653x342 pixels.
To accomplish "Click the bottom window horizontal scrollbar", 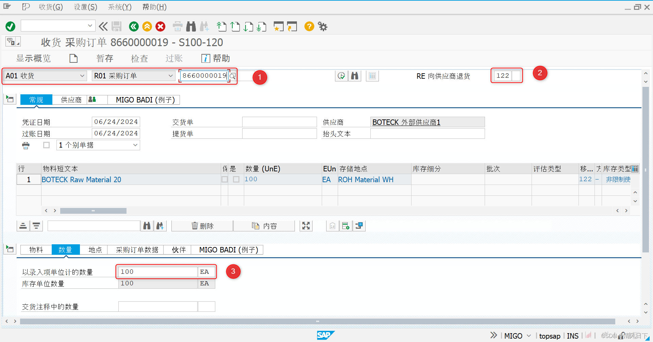I will 317,321.
